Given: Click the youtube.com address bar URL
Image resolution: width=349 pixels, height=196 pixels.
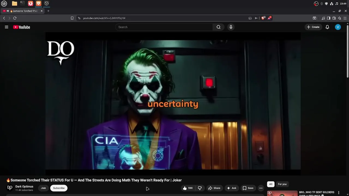Looking at the screenshot, I should (104, 18).
